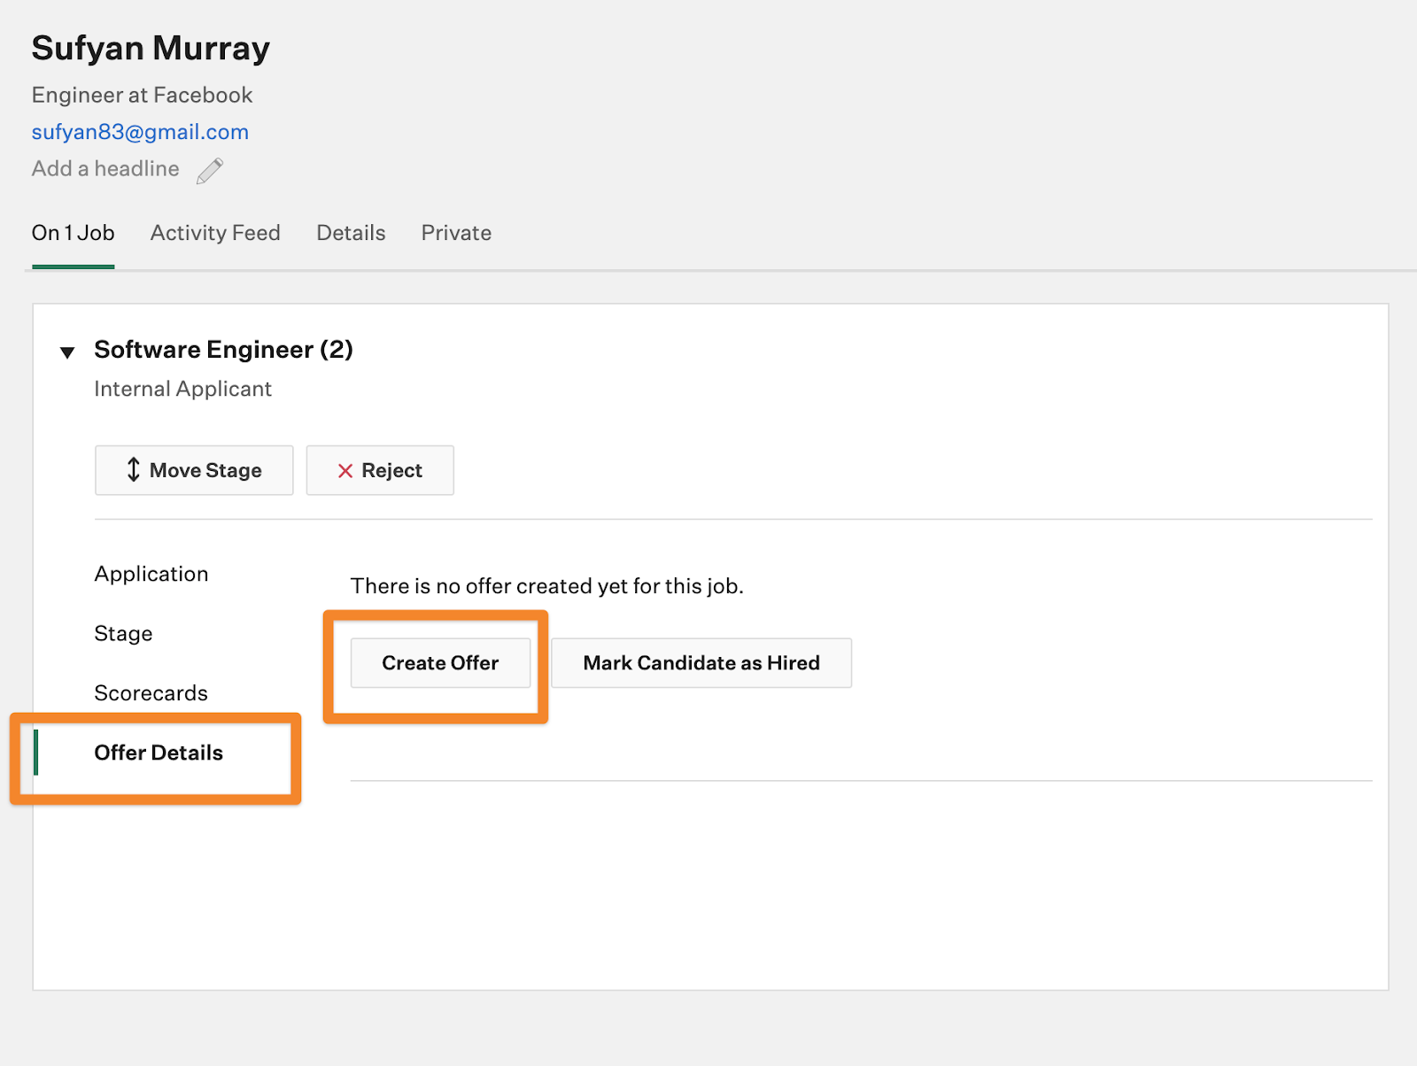This screenshot has height=1066, width=1417.
Task: Click the Sufyan Murray candidate name
Action: point(151,48)
